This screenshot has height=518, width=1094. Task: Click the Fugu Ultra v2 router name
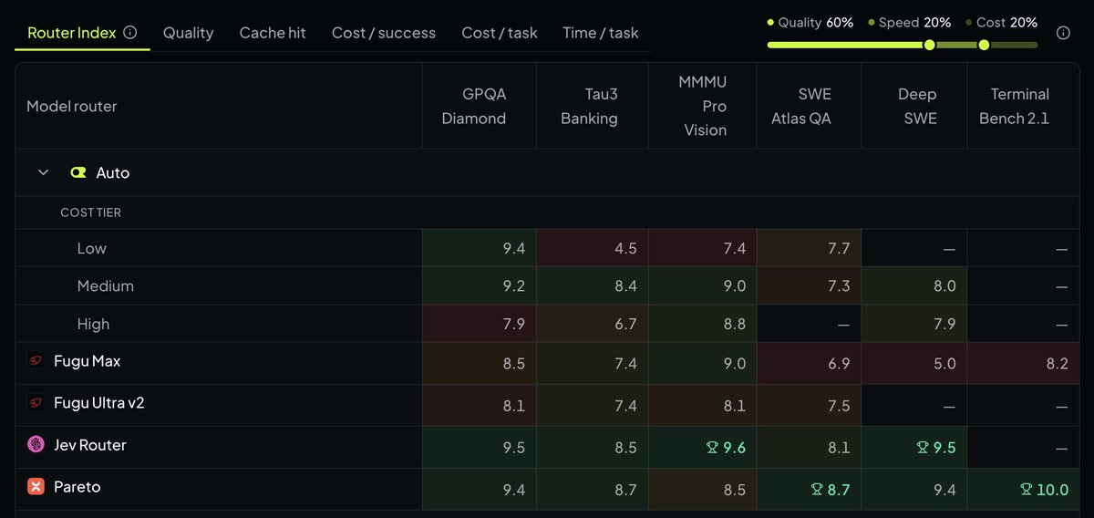(99, 403)
